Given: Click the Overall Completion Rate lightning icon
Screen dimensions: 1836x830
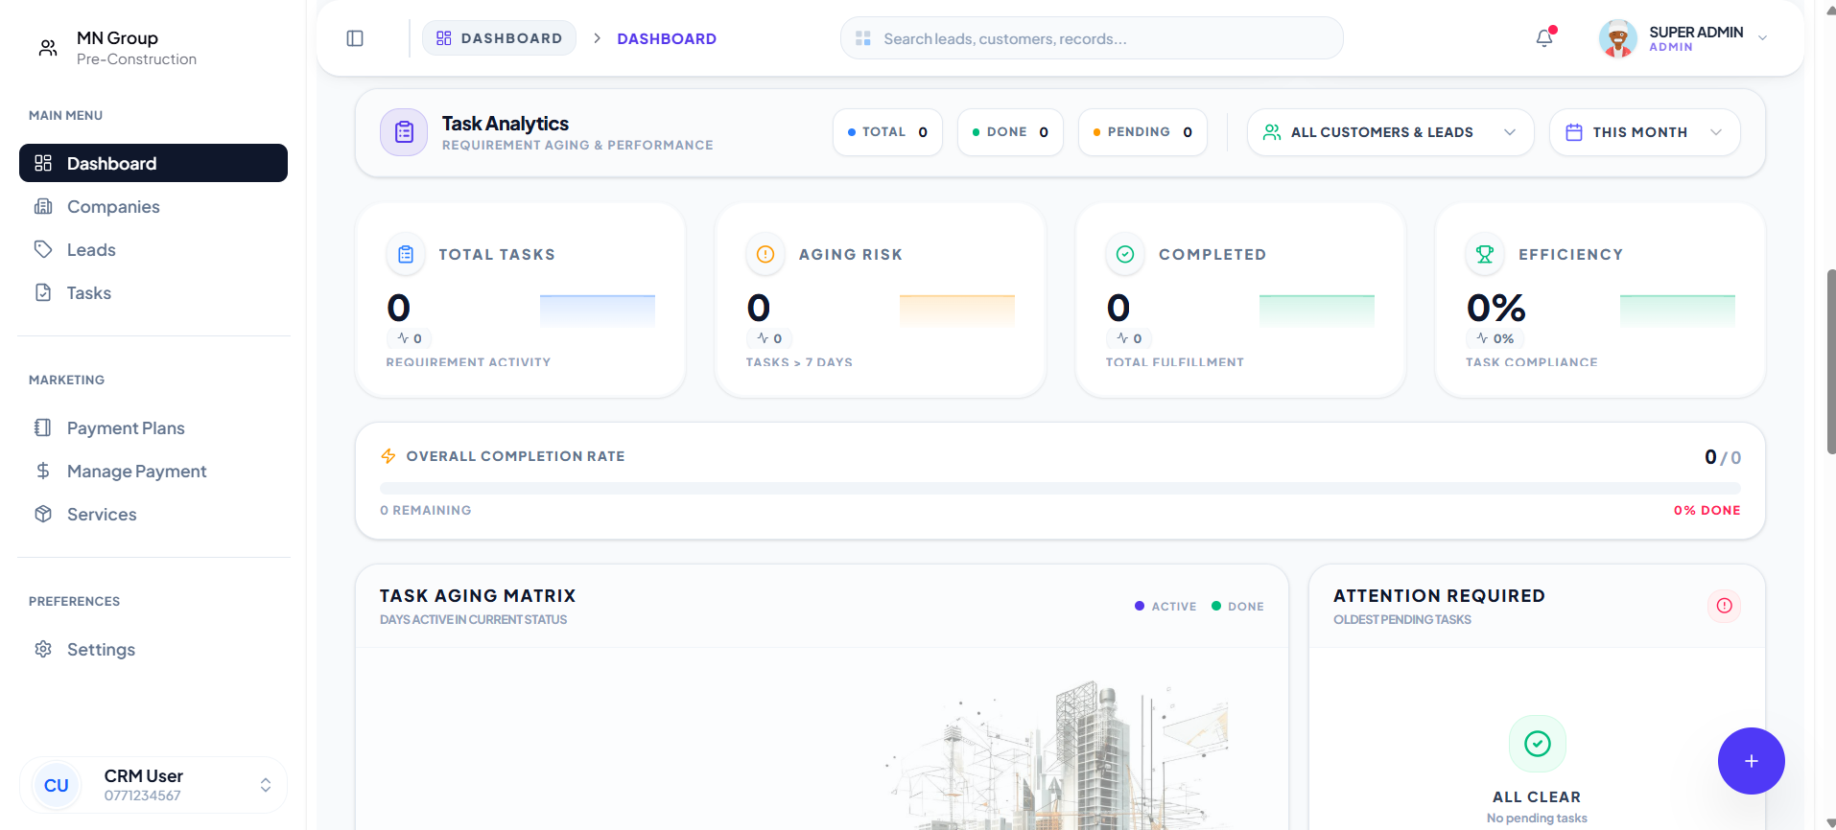Looking at the screenshot, I should (388, 456).
